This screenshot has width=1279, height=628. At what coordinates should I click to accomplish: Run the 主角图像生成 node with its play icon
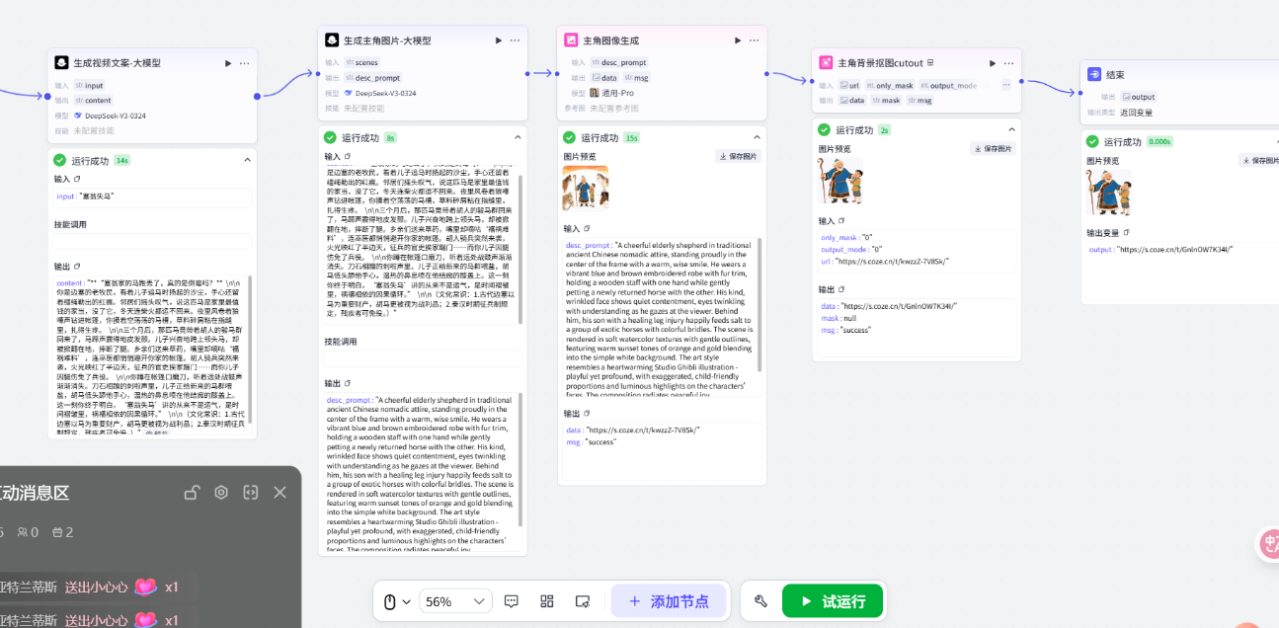pos(737,39)
